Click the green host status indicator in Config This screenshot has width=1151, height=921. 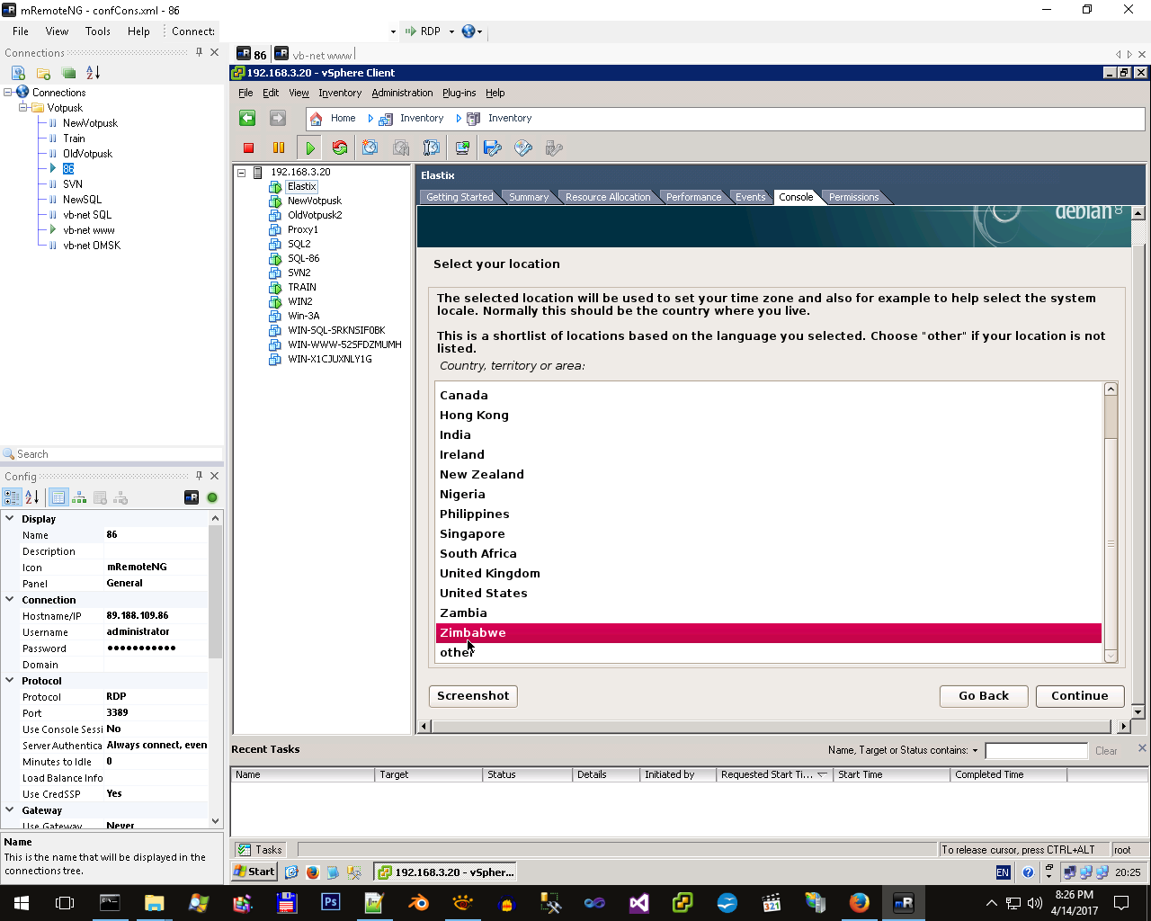coord(212,497)
